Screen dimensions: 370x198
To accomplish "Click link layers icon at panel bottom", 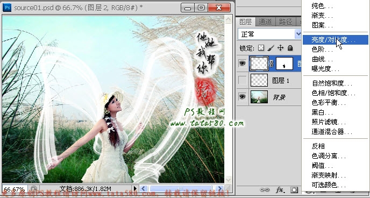I will 265,190.
